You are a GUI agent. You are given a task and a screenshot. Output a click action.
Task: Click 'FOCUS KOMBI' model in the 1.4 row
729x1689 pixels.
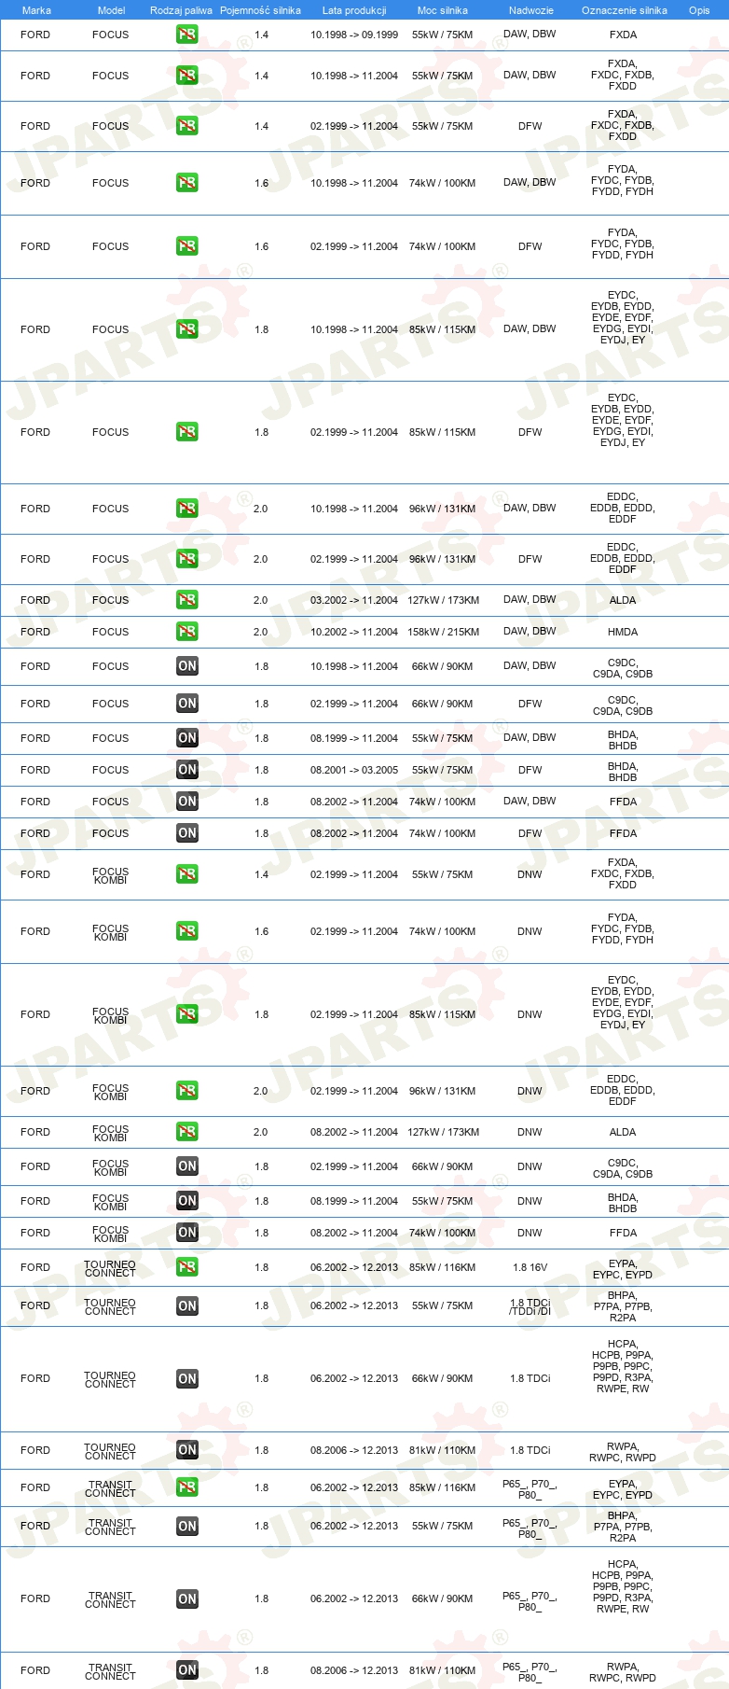tap(110, 875)
